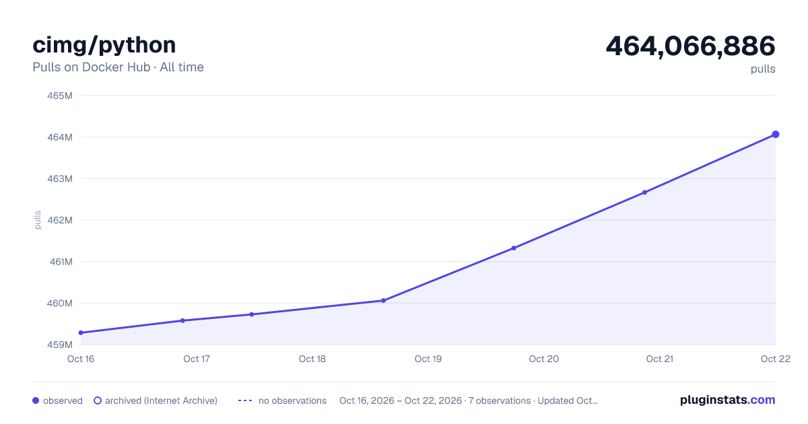Click the 461M y-axis label
808x424 pixels.
[x=60, y=262]
